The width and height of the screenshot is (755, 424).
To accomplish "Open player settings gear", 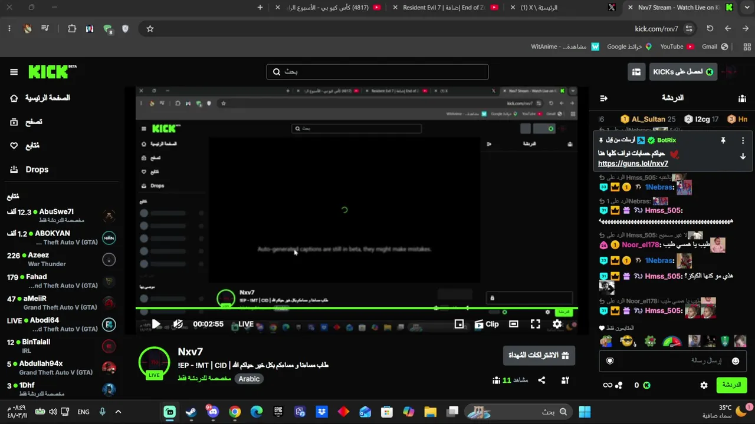I will 557,324.
